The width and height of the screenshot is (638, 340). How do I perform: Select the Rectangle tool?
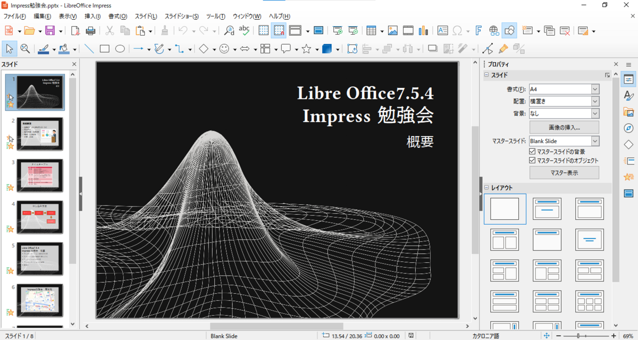pos(105,49)
